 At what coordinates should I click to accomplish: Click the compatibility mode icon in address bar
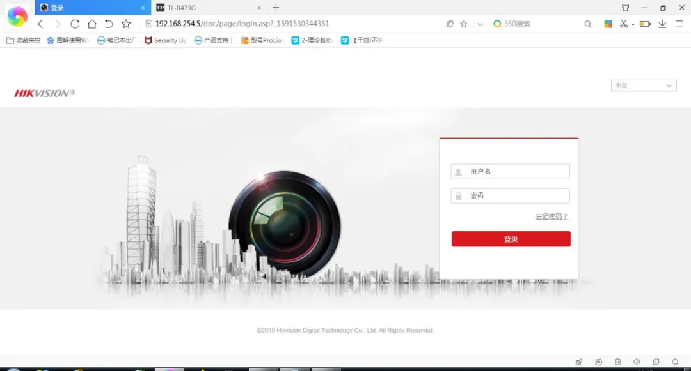coord(450,24)
